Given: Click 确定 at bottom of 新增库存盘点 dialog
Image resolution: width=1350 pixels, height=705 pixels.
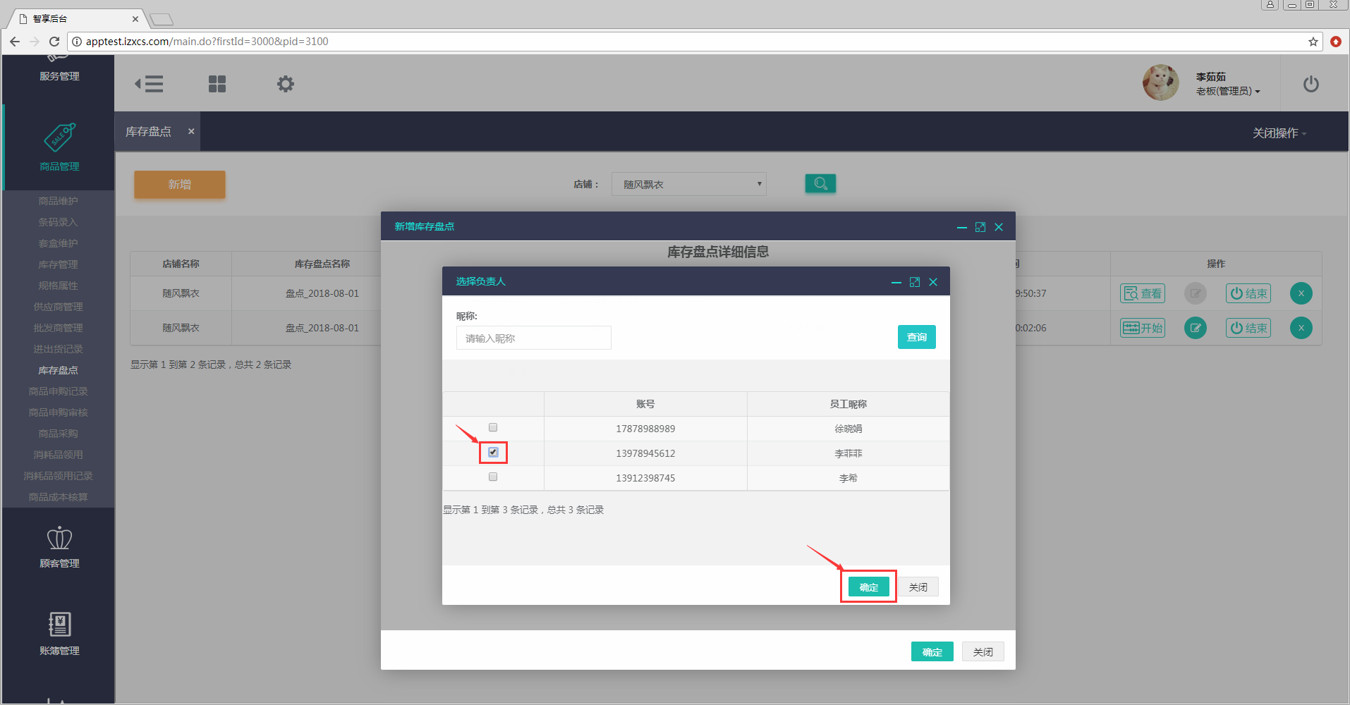Looking at the screenshot, I should point(932,651).
